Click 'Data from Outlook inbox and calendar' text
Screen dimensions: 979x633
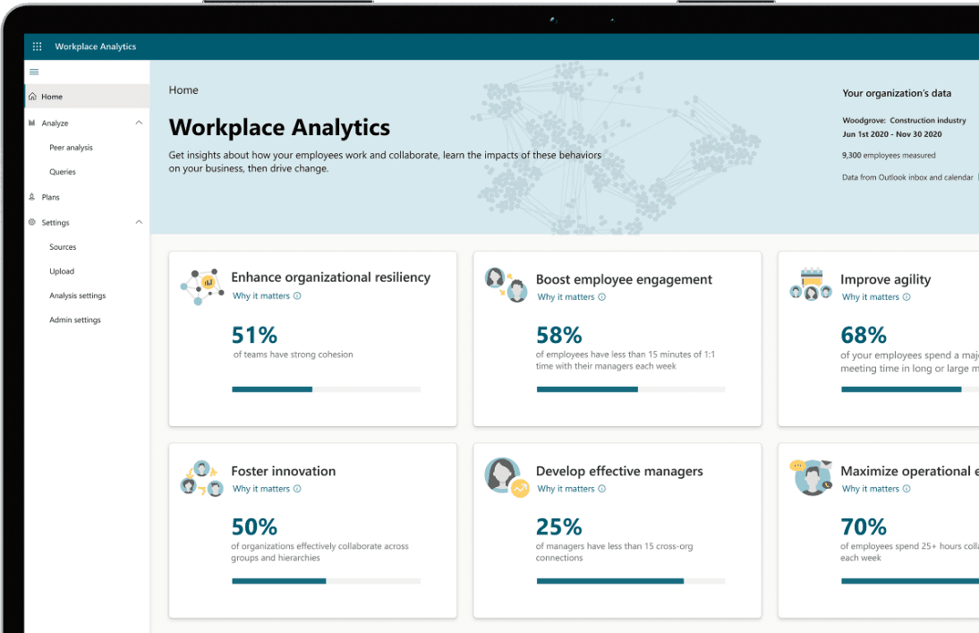pyautogui.click(x=907, y=177)
